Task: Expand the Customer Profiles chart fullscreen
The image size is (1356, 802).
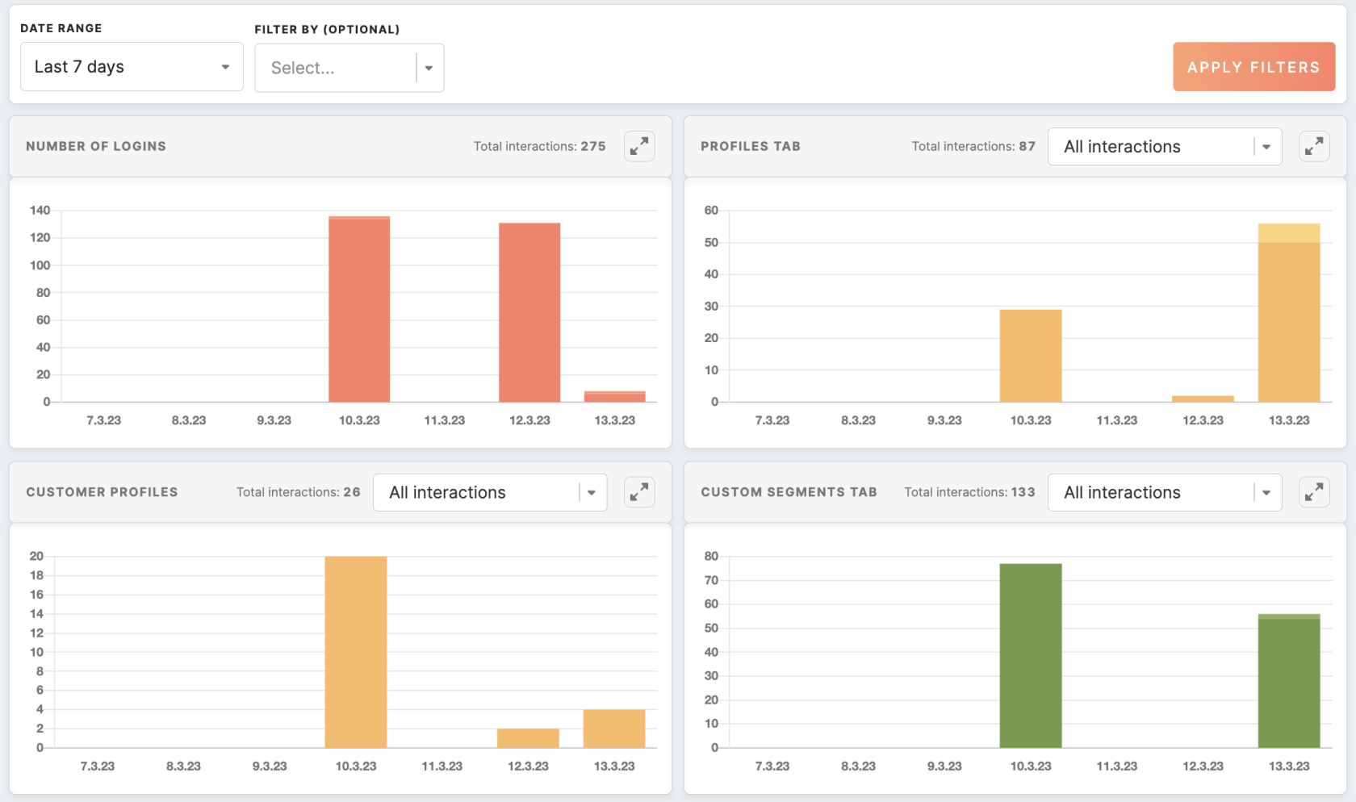Action: tap(639, 492)
